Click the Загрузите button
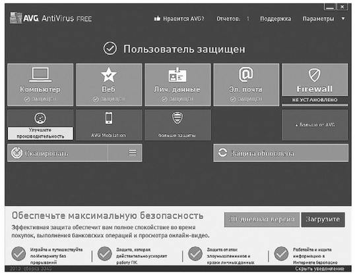The image size is (355, 273). [x=323, y=219]
